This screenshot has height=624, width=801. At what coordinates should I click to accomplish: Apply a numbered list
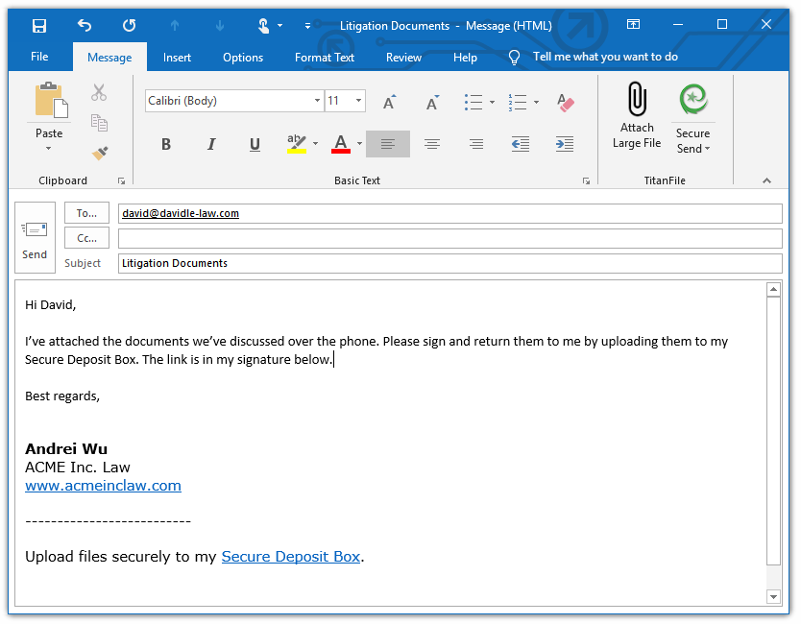[518, 102]
